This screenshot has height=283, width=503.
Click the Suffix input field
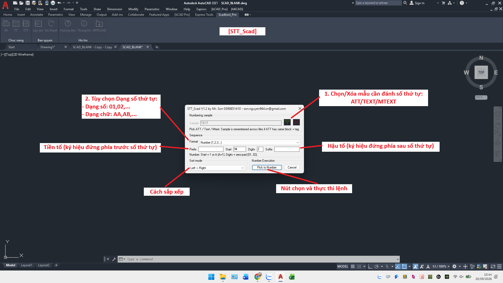point(287,149)
